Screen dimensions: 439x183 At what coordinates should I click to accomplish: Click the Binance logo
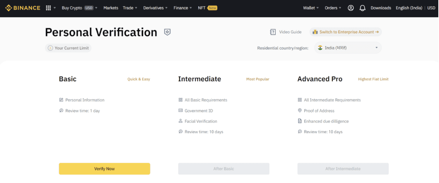coord(23,8)
